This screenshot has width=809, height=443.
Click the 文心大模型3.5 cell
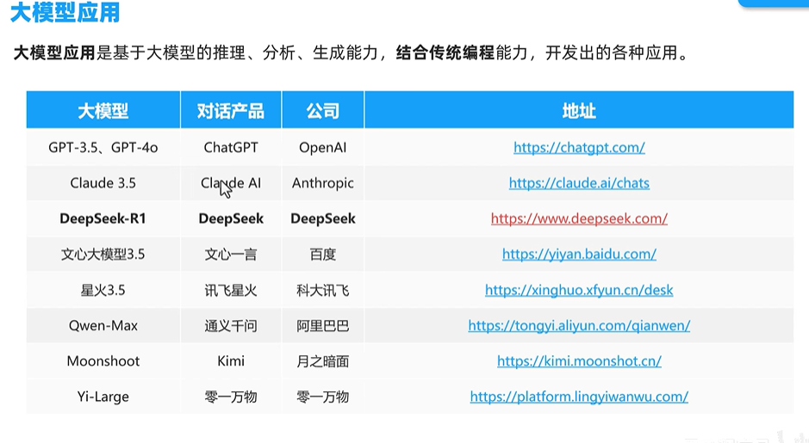(103, 255)
